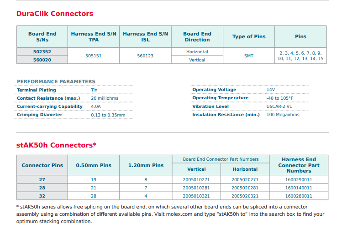This screenshot has height=234, width=347.
Task: Click the 20 milliohms value
Action: pyautogui.click(x=105, y=98)
